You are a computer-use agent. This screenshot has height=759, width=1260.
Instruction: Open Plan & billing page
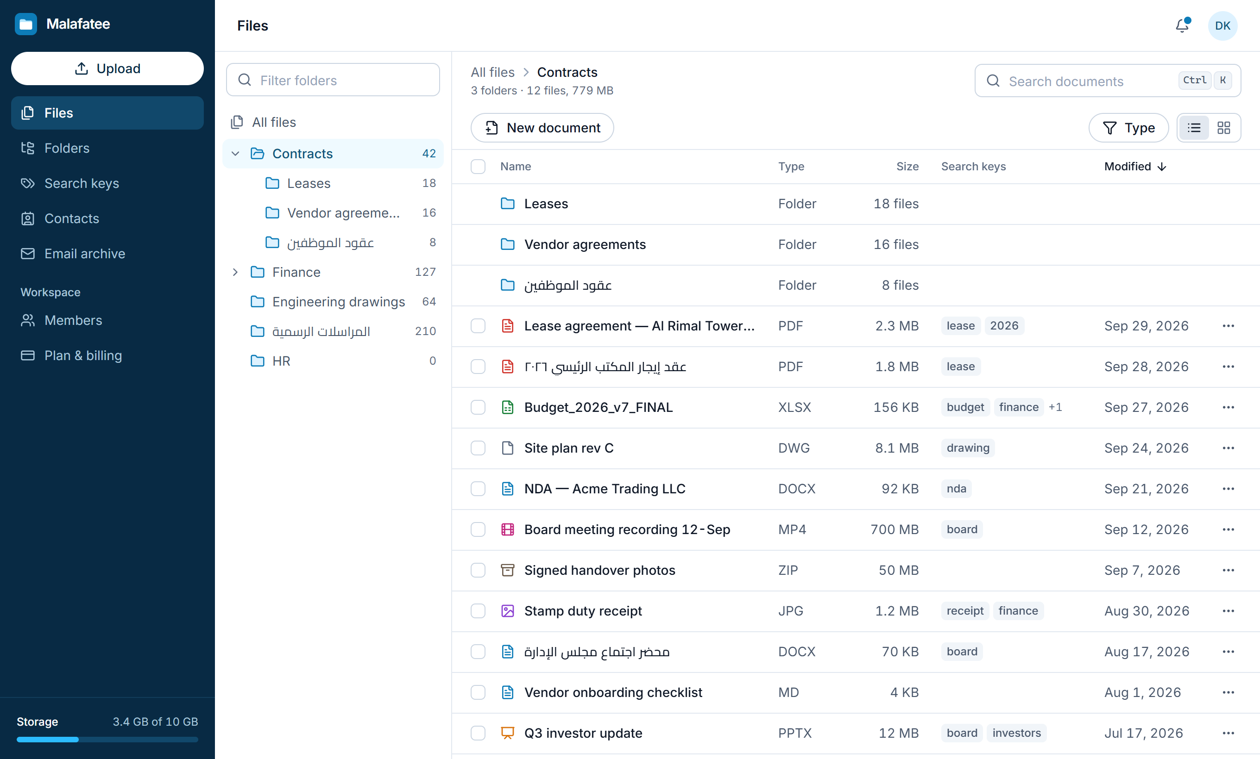tap(107, 355)
